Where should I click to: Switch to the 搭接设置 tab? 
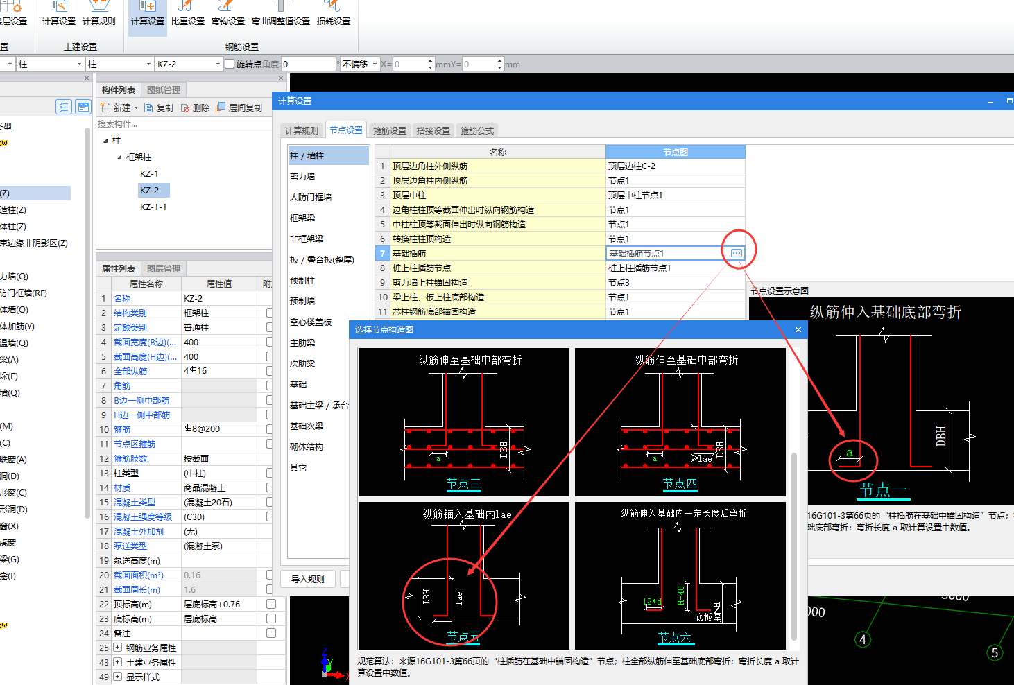point(433,130)
